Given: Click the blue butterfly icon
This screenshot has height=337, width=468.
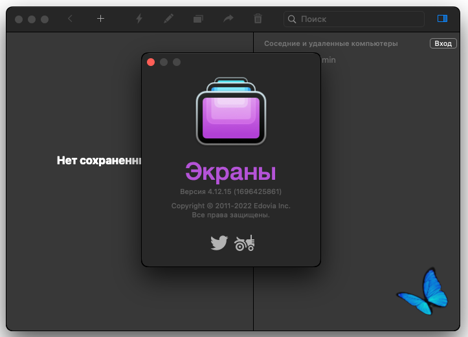Looking at the screenshot, I should pyautogui.click(x=422, y=291).
